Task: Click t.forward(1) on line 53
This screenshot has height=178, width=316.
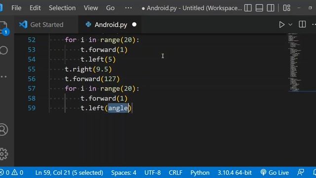Action: [x=104, y=49]
